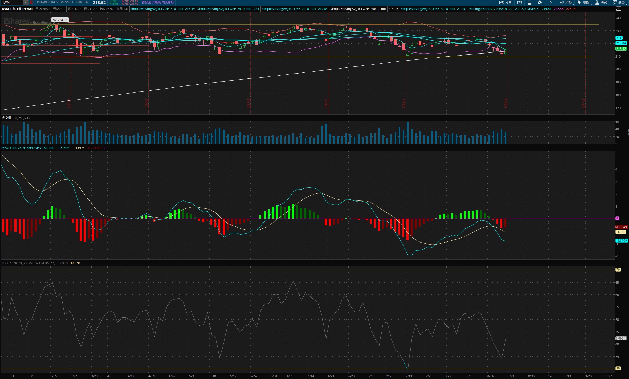Click the RSI 70 overbought level tag
Image resolution: width=629 pixels, height=379 pixels.
[618, 270]
